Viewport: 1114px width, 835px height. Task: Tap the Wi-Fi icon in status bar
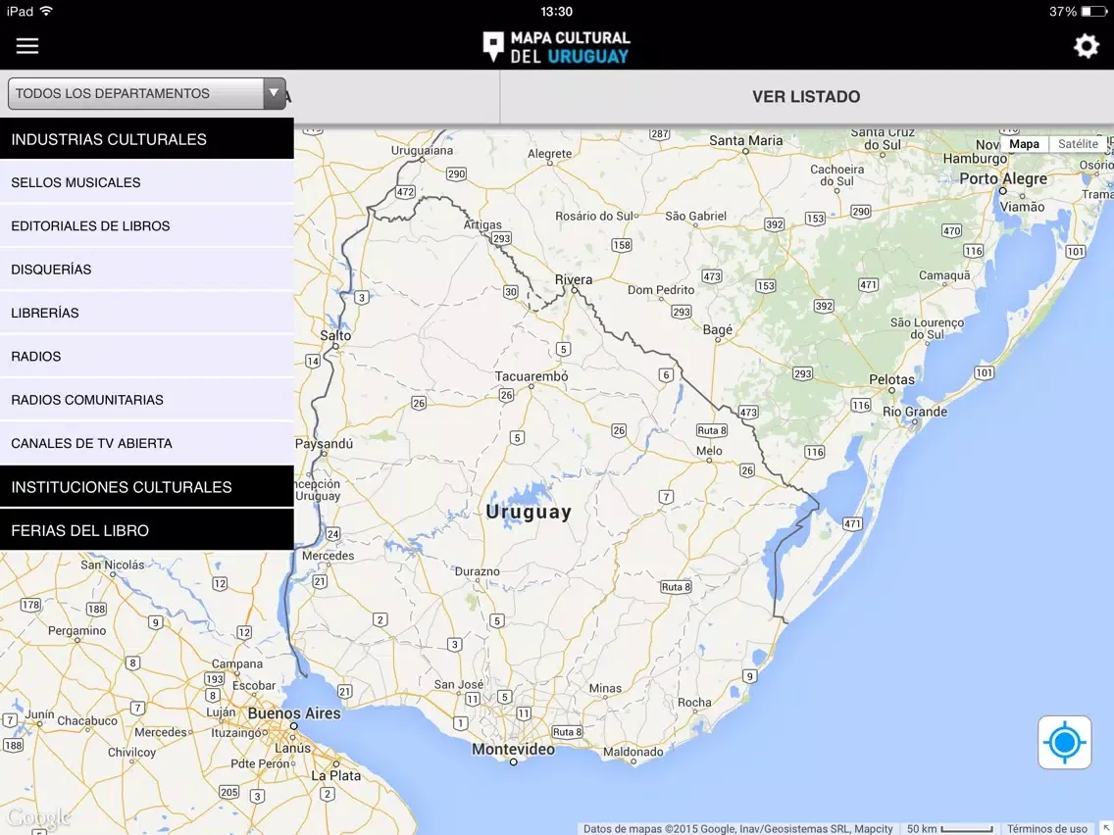[46, 12]
